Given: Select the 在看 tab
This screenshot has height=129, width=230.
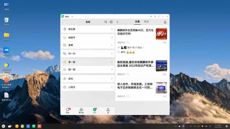Looking at the screenshot, I should (x=137, y=22).
